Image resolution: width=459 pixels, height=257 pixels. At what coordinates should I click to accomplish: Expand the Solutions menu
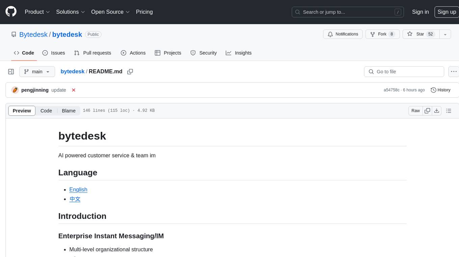(x=71, y=12)
